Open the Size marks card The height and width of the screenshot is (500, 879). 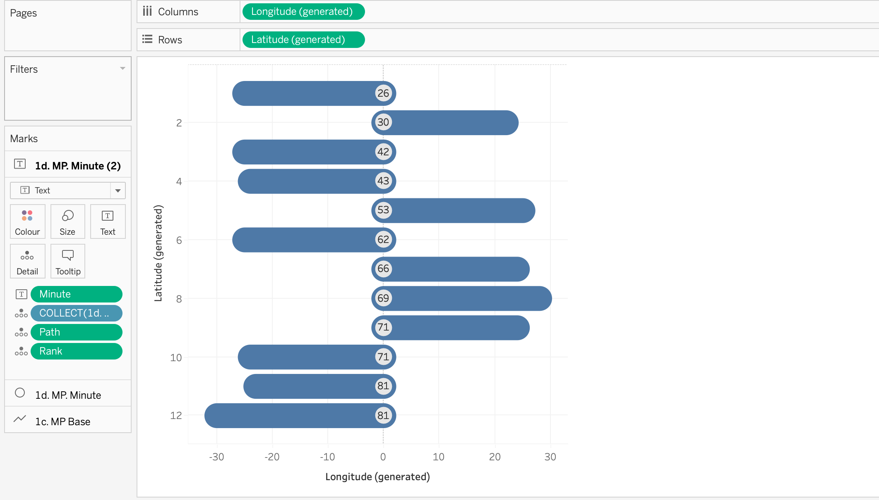67,221
